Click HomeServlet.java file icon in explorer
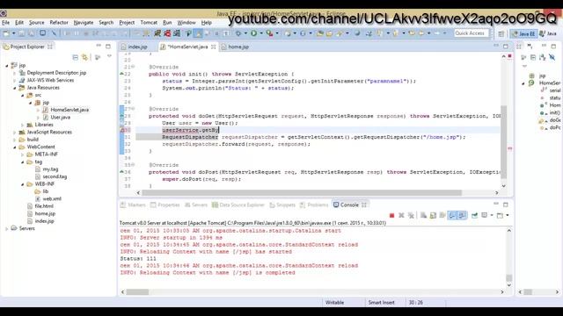 tap(45, 110)
